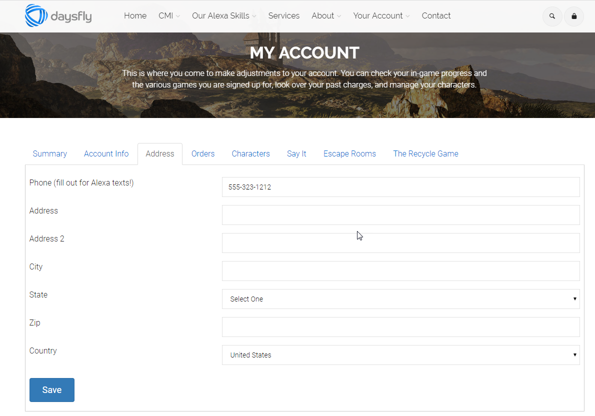Open the State Select One dropdown
This screenshot has height=416, width=595.
(400, 299)
